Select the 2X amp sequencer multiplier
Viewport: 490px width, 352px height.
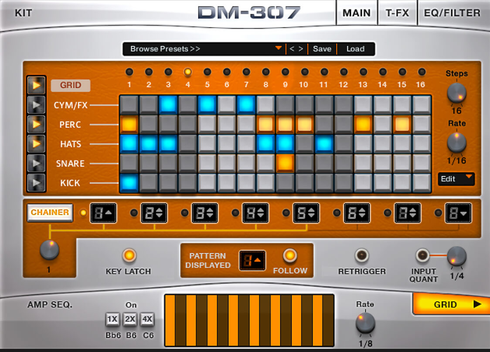click(130, 319)
